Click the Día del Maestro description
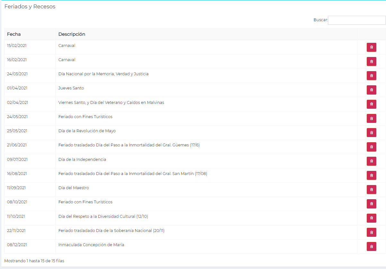Image resolution: width=386 pixels, height=269 pixels. (x=74, y=188)
